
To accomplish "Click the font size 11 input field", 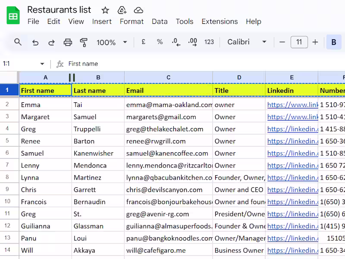I will pyautogui.click(x=299, y=42).
